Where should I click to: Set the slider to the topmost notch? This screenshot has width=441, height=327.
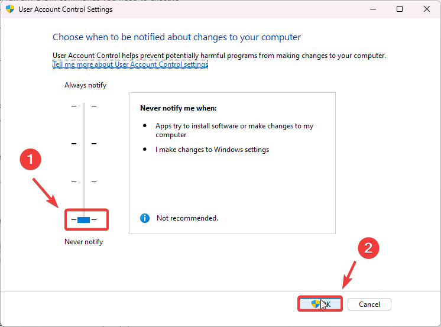tap(83, 106)
